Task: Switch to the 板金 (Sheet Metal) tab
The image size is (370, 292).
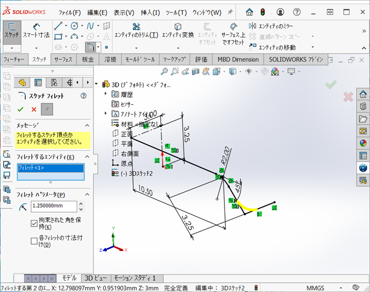Action: click(x=88, y=60)
